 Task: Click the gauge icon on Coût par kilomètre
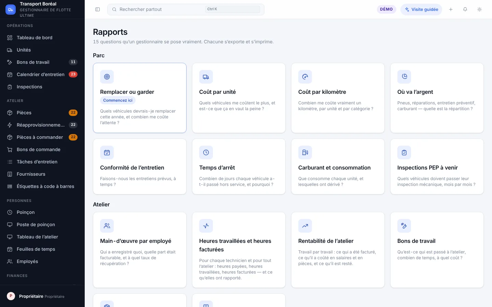pyautogui.click(x=305, y=77)
